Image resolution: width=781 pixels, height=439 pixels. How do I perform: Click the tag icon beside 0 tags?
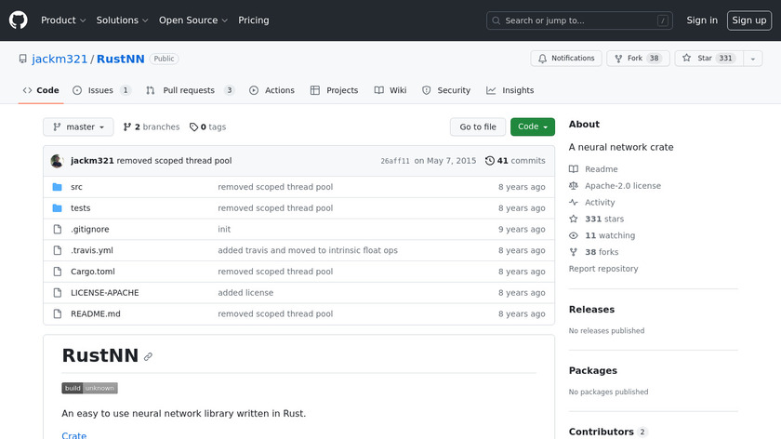(x=193, y=127)
